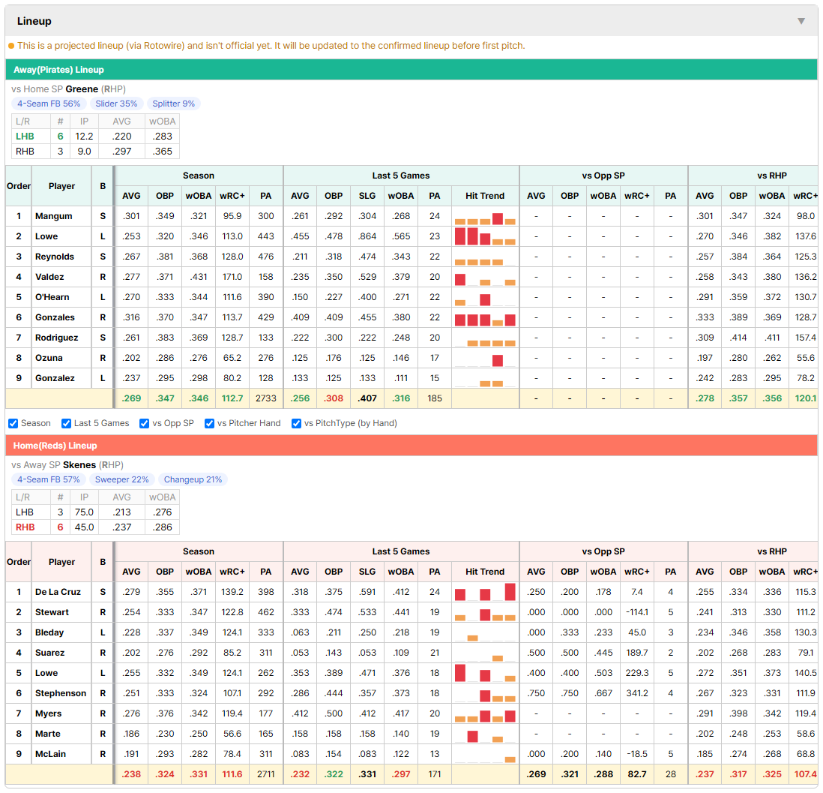Toggle the Last 5 Games checkbox

66,424
